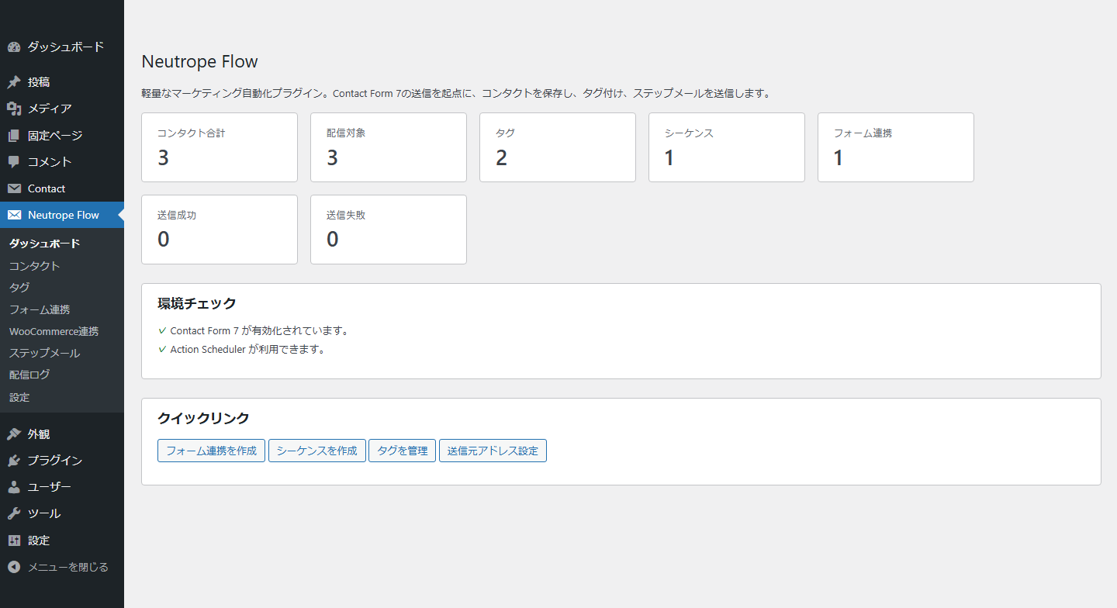The width and height of the screenshot is (1117, 608).
Task: Click text 'Action Scheduler が利用できます。'
Action: [x=248, y=349]
